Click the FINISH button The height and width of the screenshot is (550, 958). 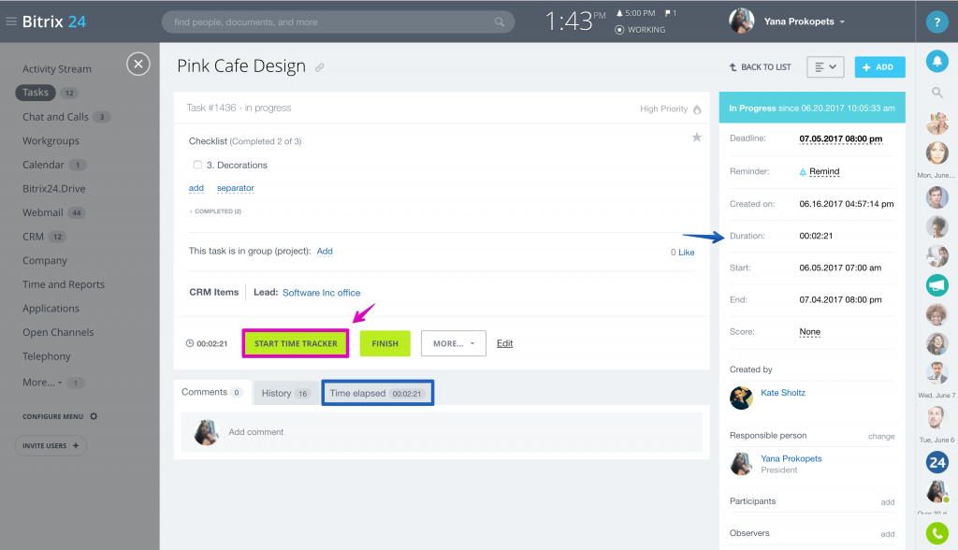[x=385, y=343]
